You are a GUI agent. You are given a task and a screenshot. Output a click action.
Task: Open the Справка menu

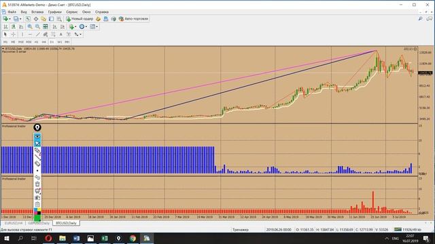tap(102, 12)
